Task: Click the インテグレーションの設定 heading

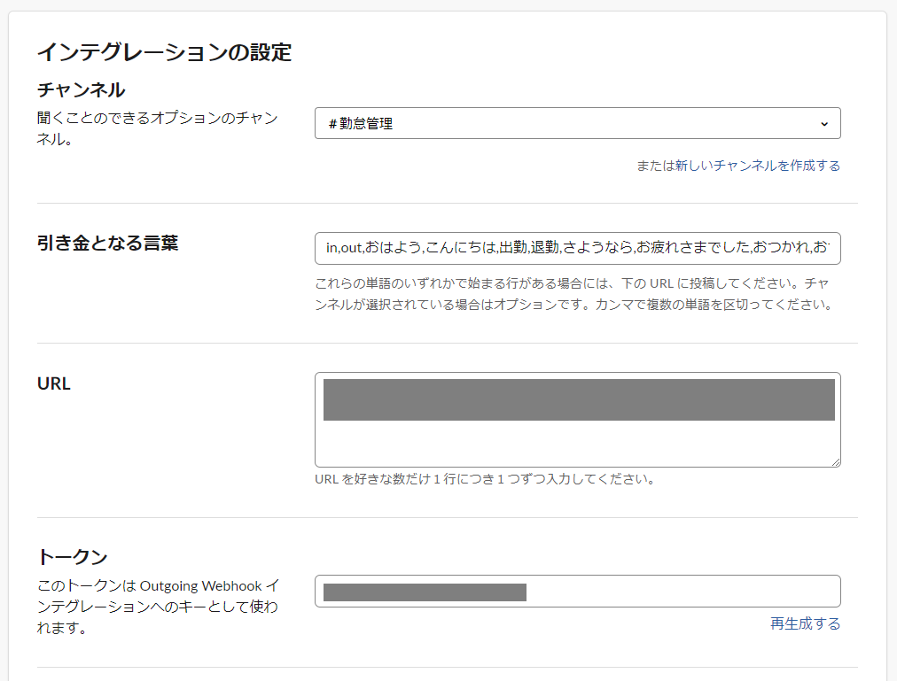Action: pyautogui.click(x=165, y=52)
